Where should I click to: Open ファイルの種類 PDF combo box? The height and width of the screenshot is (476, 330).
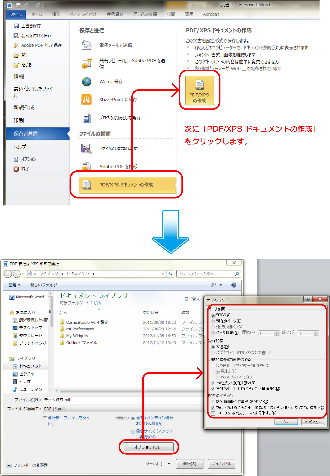click(x=123, y=409)
